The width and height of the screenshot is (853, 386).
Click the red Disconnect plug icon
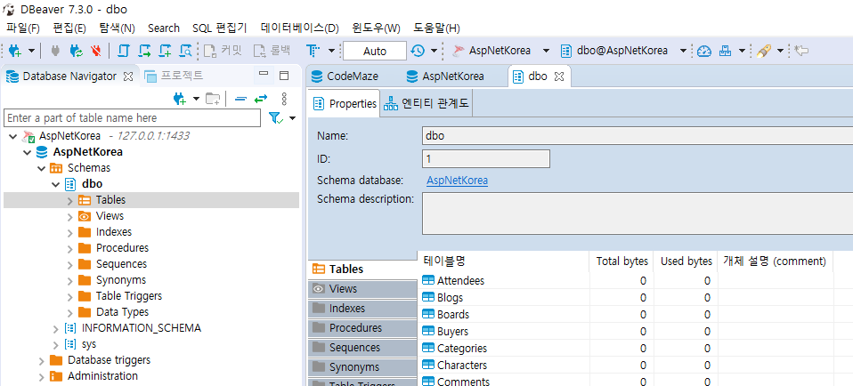click(x=96, y=51)
